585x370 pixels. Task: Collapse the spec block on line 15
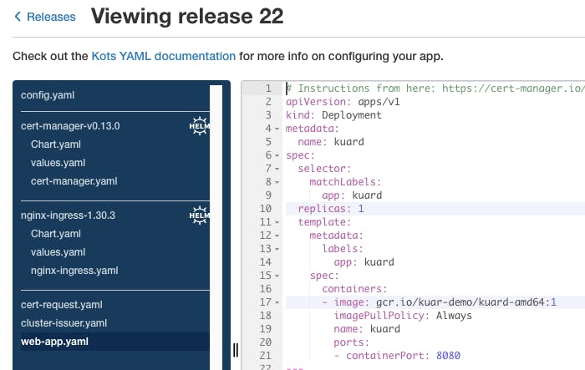tap(277, 276)
